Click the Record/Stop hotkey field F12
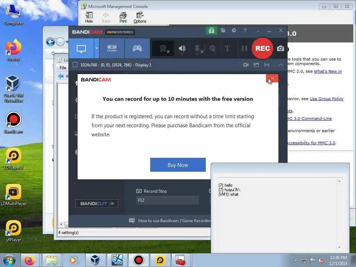 pyautogui.click(x=168, y=200)
